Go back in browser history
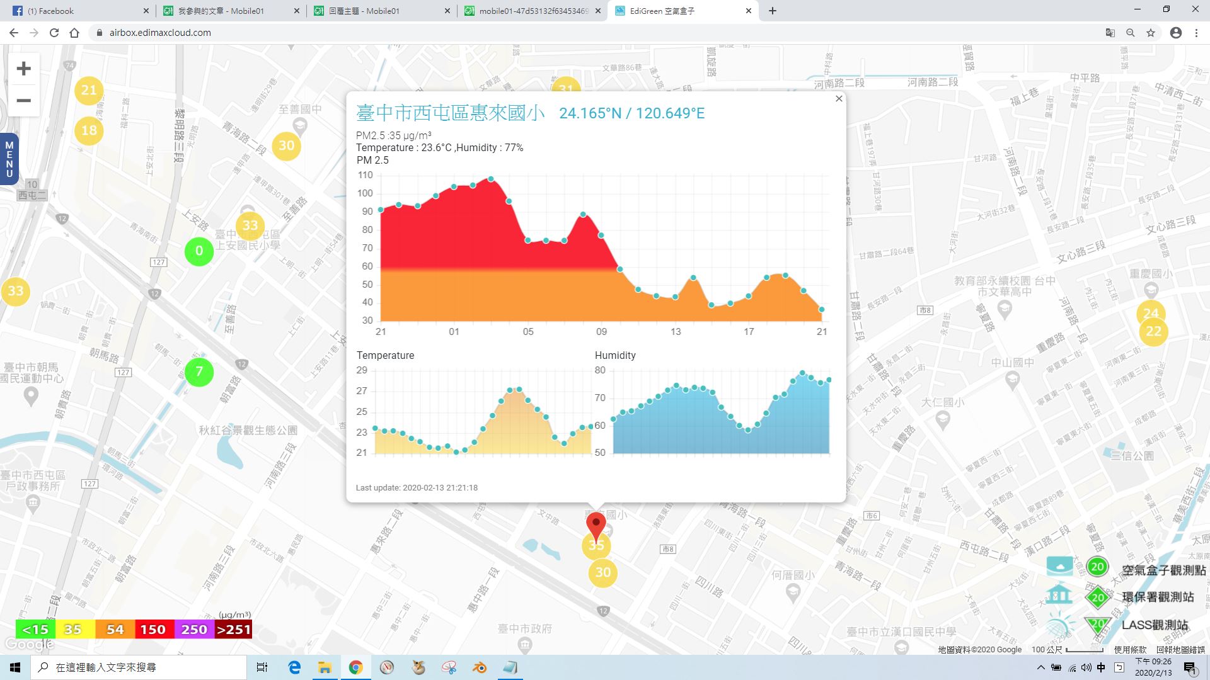This screenshot has width=1210, height=680. click(x=14, y=33)
